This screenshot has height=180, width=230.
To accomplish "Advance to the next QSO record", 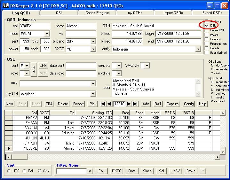I will tap(129, 104).
